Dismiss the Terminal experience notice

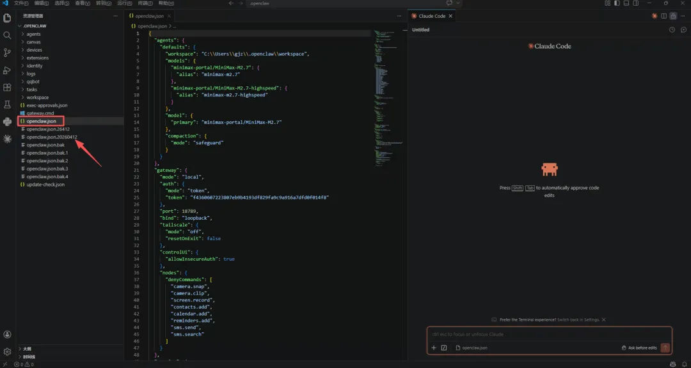coord(604,319)
